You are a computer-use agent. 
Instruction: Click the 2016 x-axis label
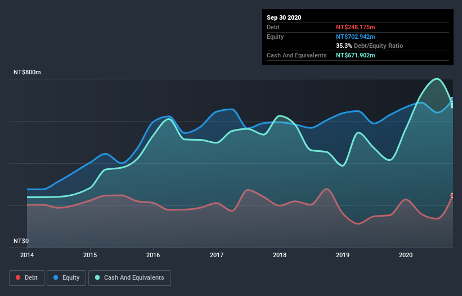pyautogui.click(x=153, y=255)
